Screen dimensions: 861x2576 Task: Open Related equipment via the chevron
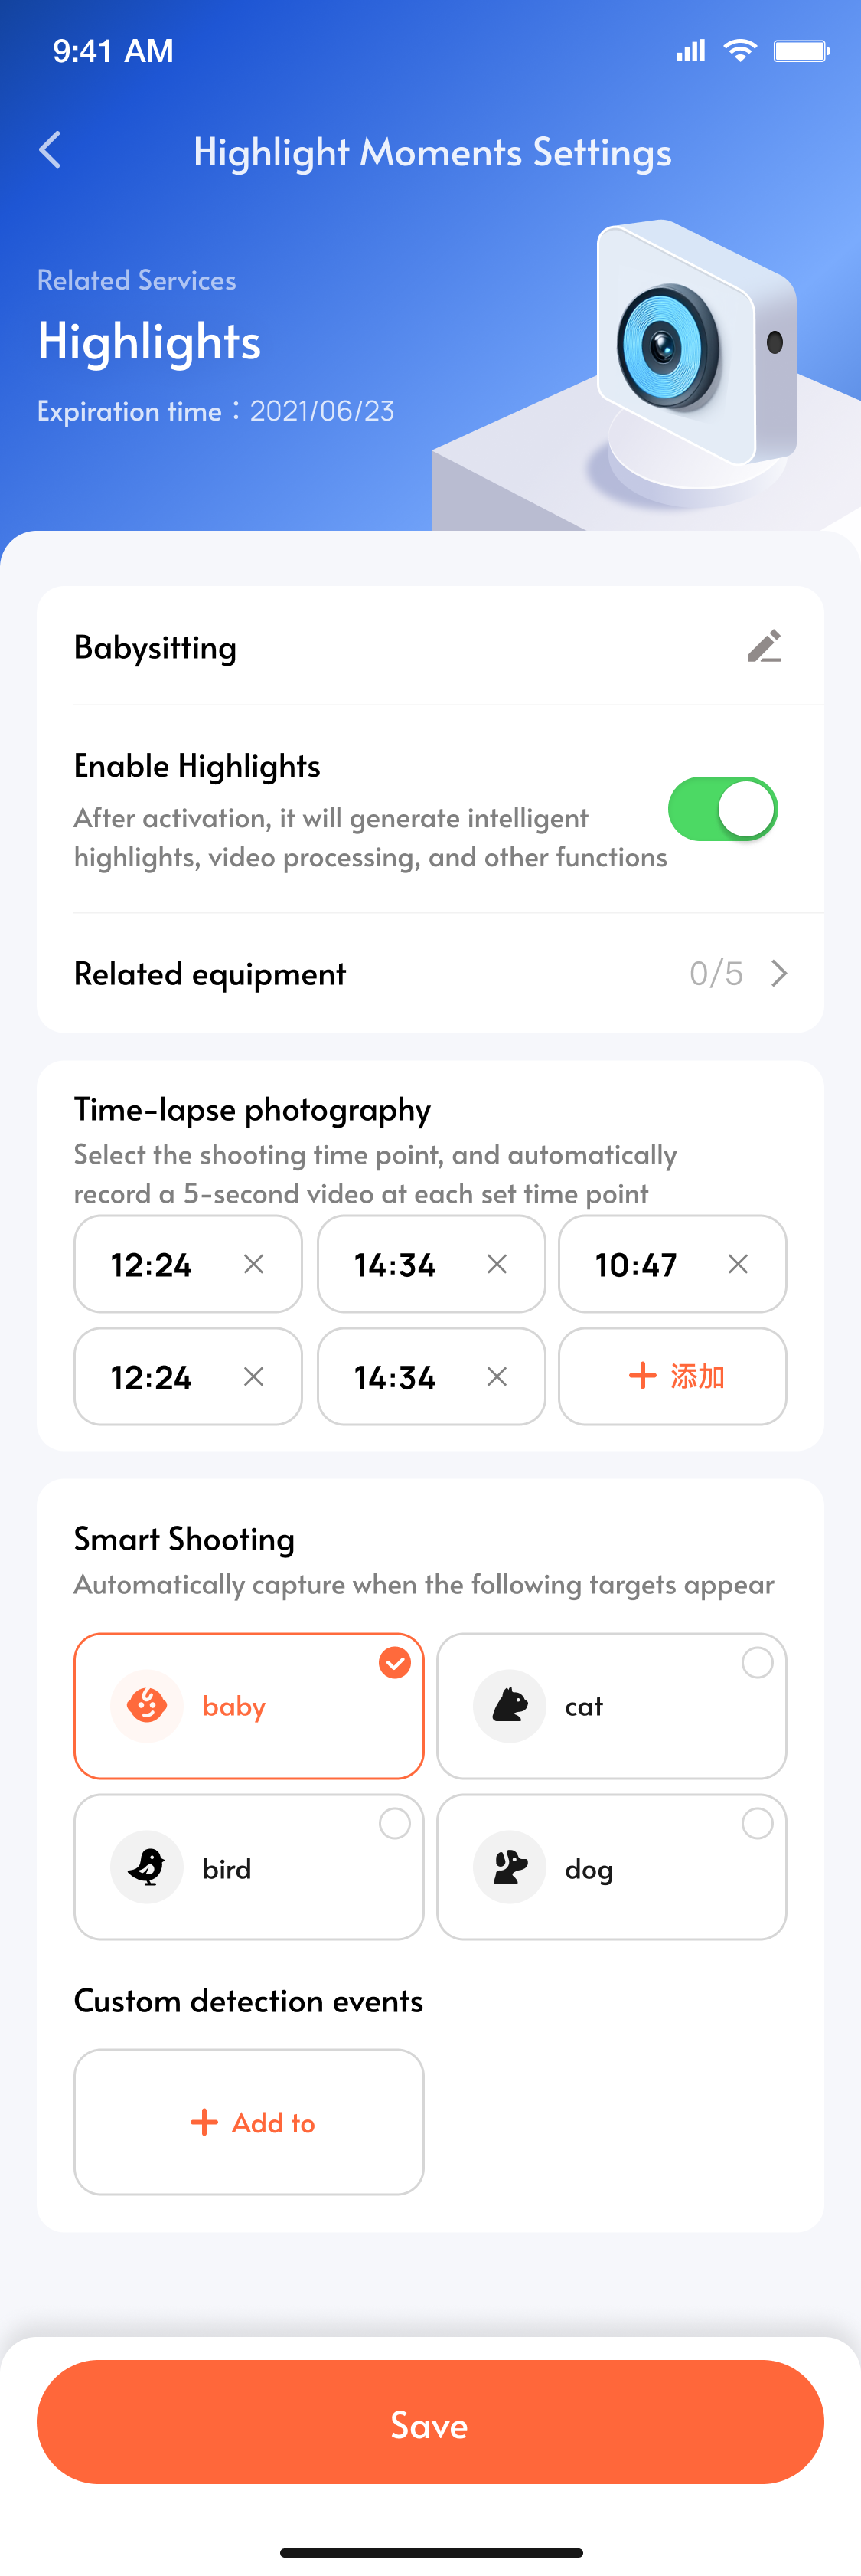point(779,973)
